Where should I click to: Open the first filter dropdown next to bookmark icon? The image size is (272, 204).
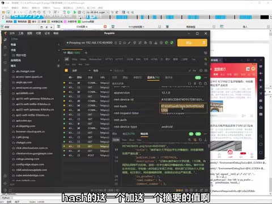(x=81, y=70)
